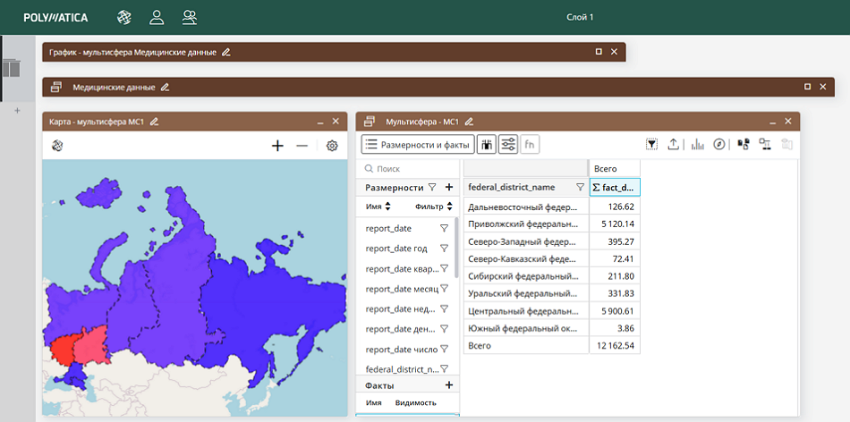Open the binoculars search tool
Image resolution: width=850 pixels, height=422 pixels.
(x=486, y=145)
